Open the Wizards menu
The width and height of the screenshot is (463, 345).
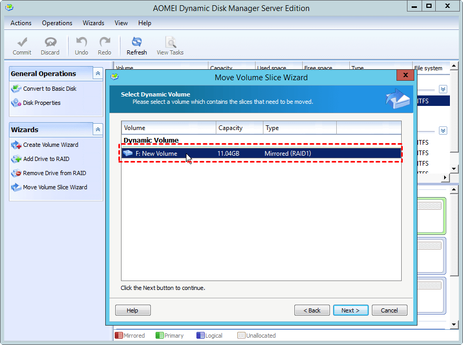coord(93,23)
